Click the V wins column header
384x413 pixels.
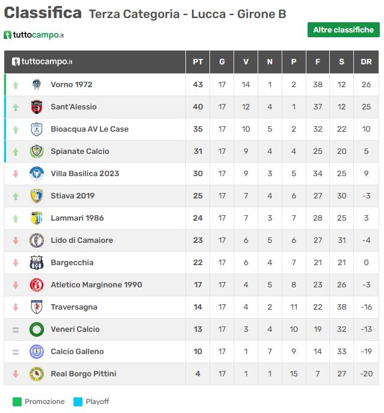pyautogui.click(x=246, y=62)
